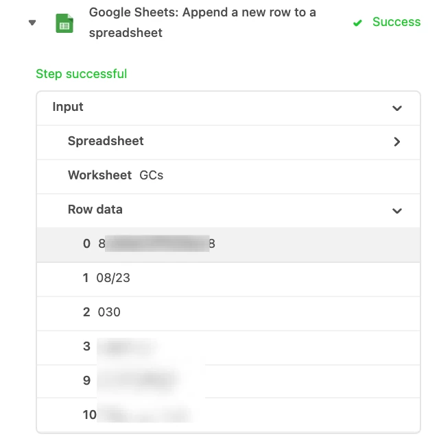Click the Worksheet field label

[99, 175]
